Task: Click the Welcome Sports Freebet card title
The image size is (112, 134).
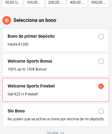Action: tap(31, 86)
